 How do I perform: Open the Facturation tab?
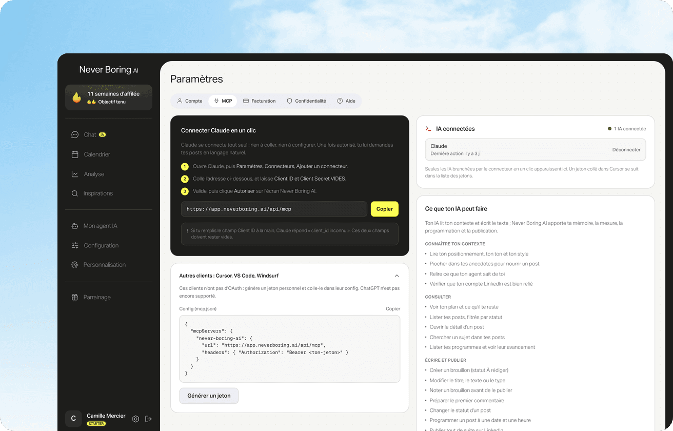click(259, 101)
